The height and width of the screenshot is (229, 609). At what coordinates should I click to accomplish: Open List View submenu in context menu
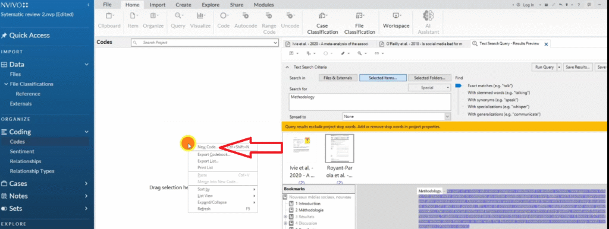(222, 196)
